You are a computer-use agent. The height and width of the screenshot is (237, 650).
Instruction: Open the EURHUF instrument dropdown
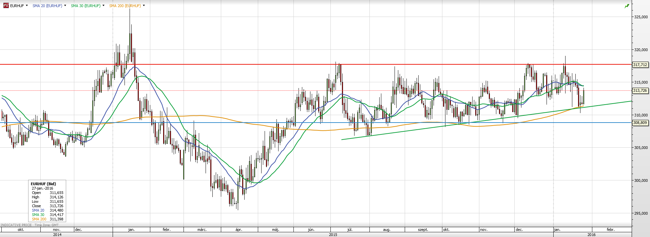click(x=27, y=6)
